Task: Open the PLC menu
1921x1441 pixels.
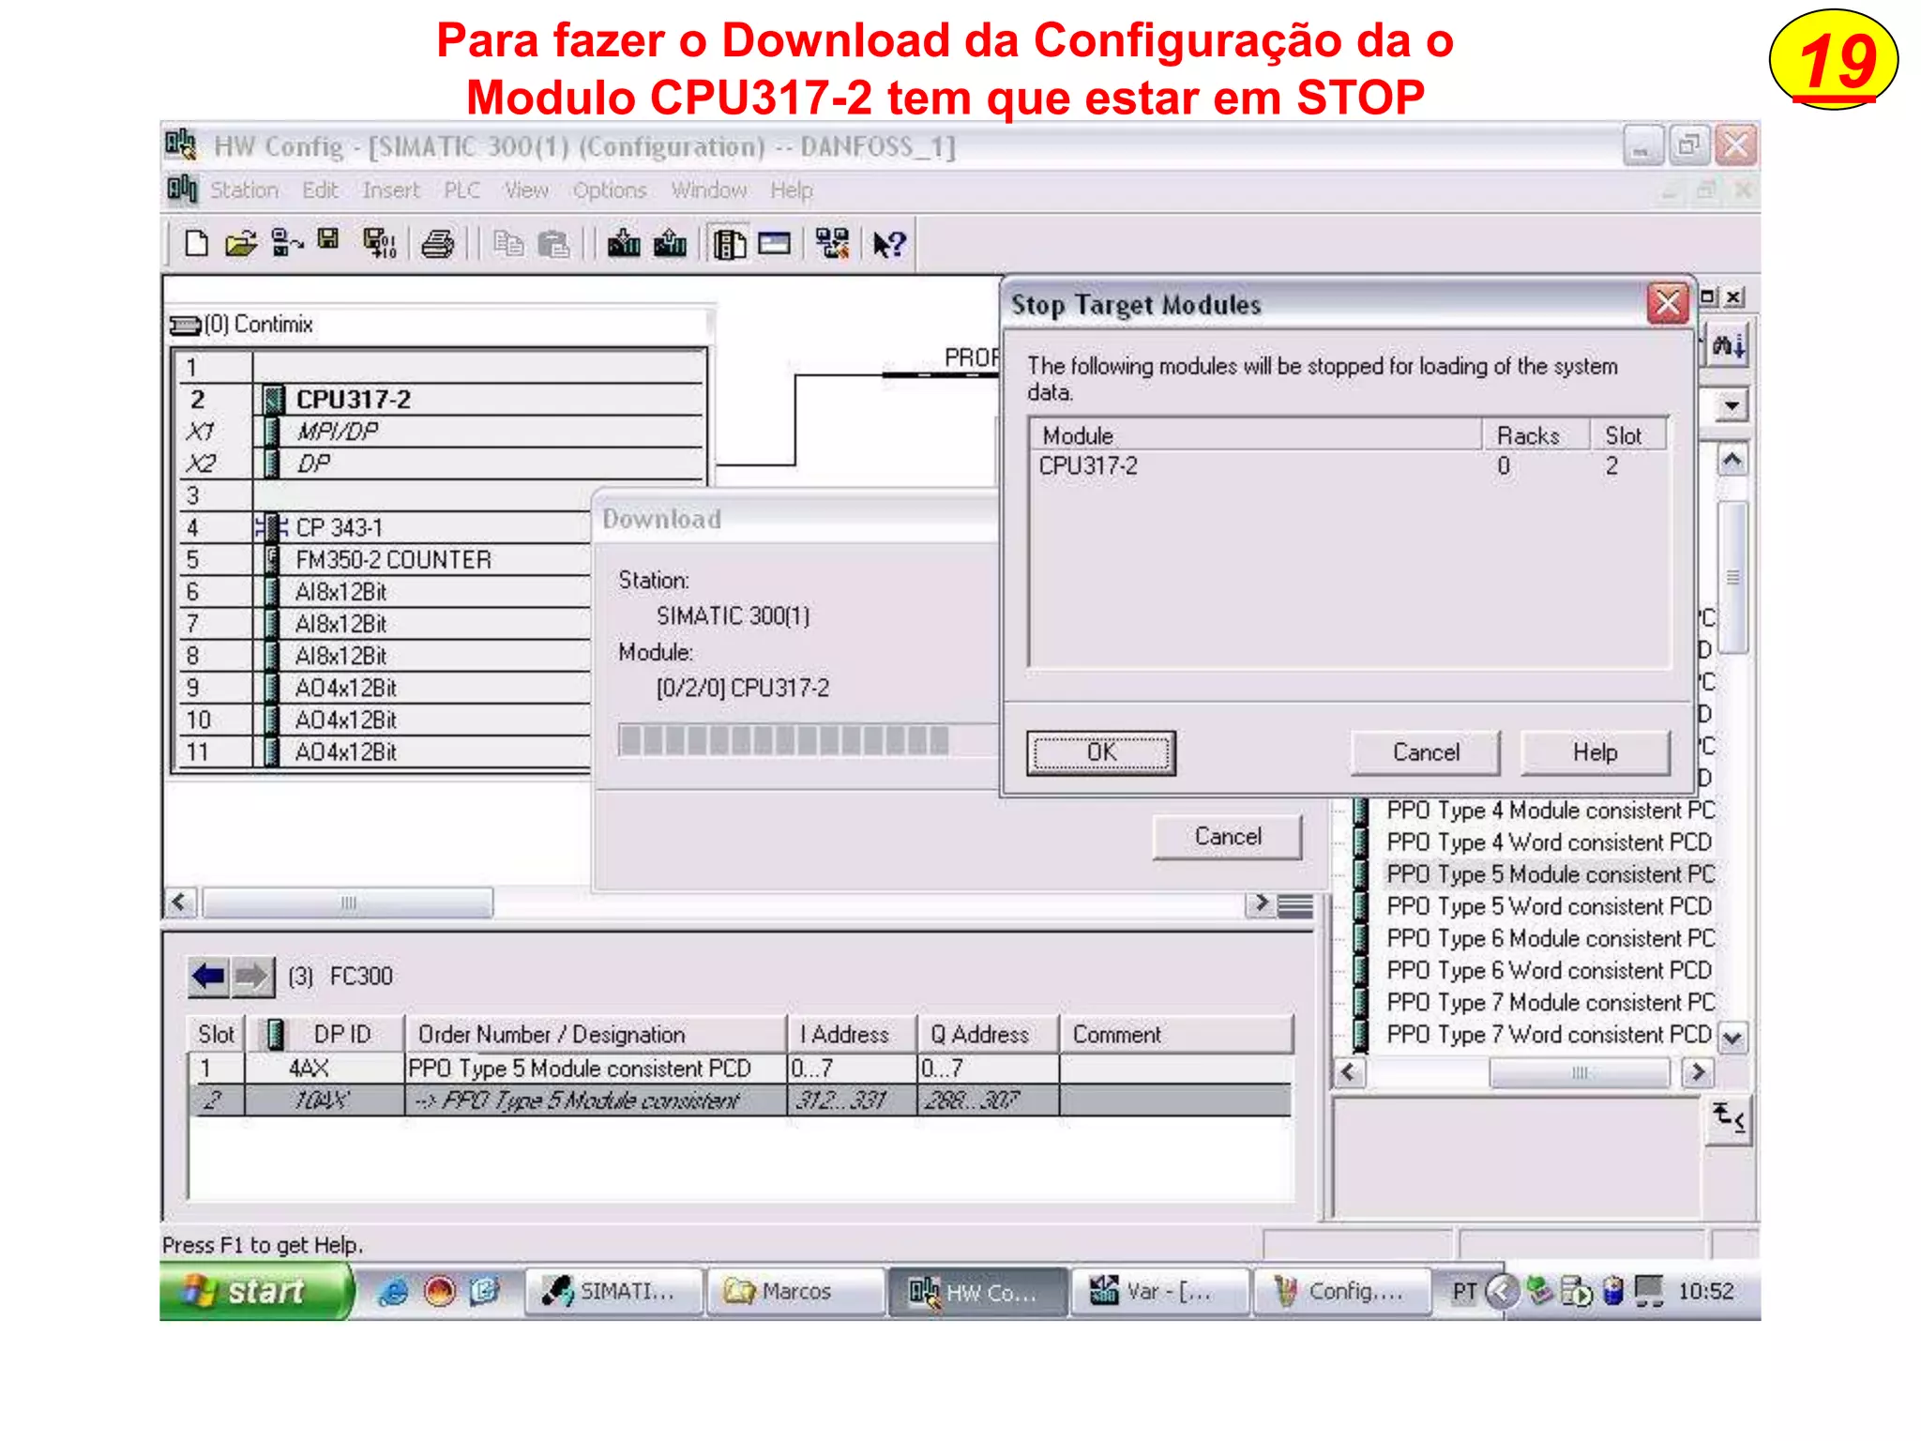Action: [x=461, y=190]
